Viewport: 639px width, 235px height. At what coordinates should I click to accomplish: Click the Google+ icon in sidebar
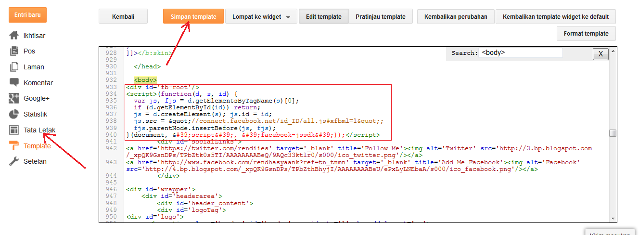[x=14, y=99]
